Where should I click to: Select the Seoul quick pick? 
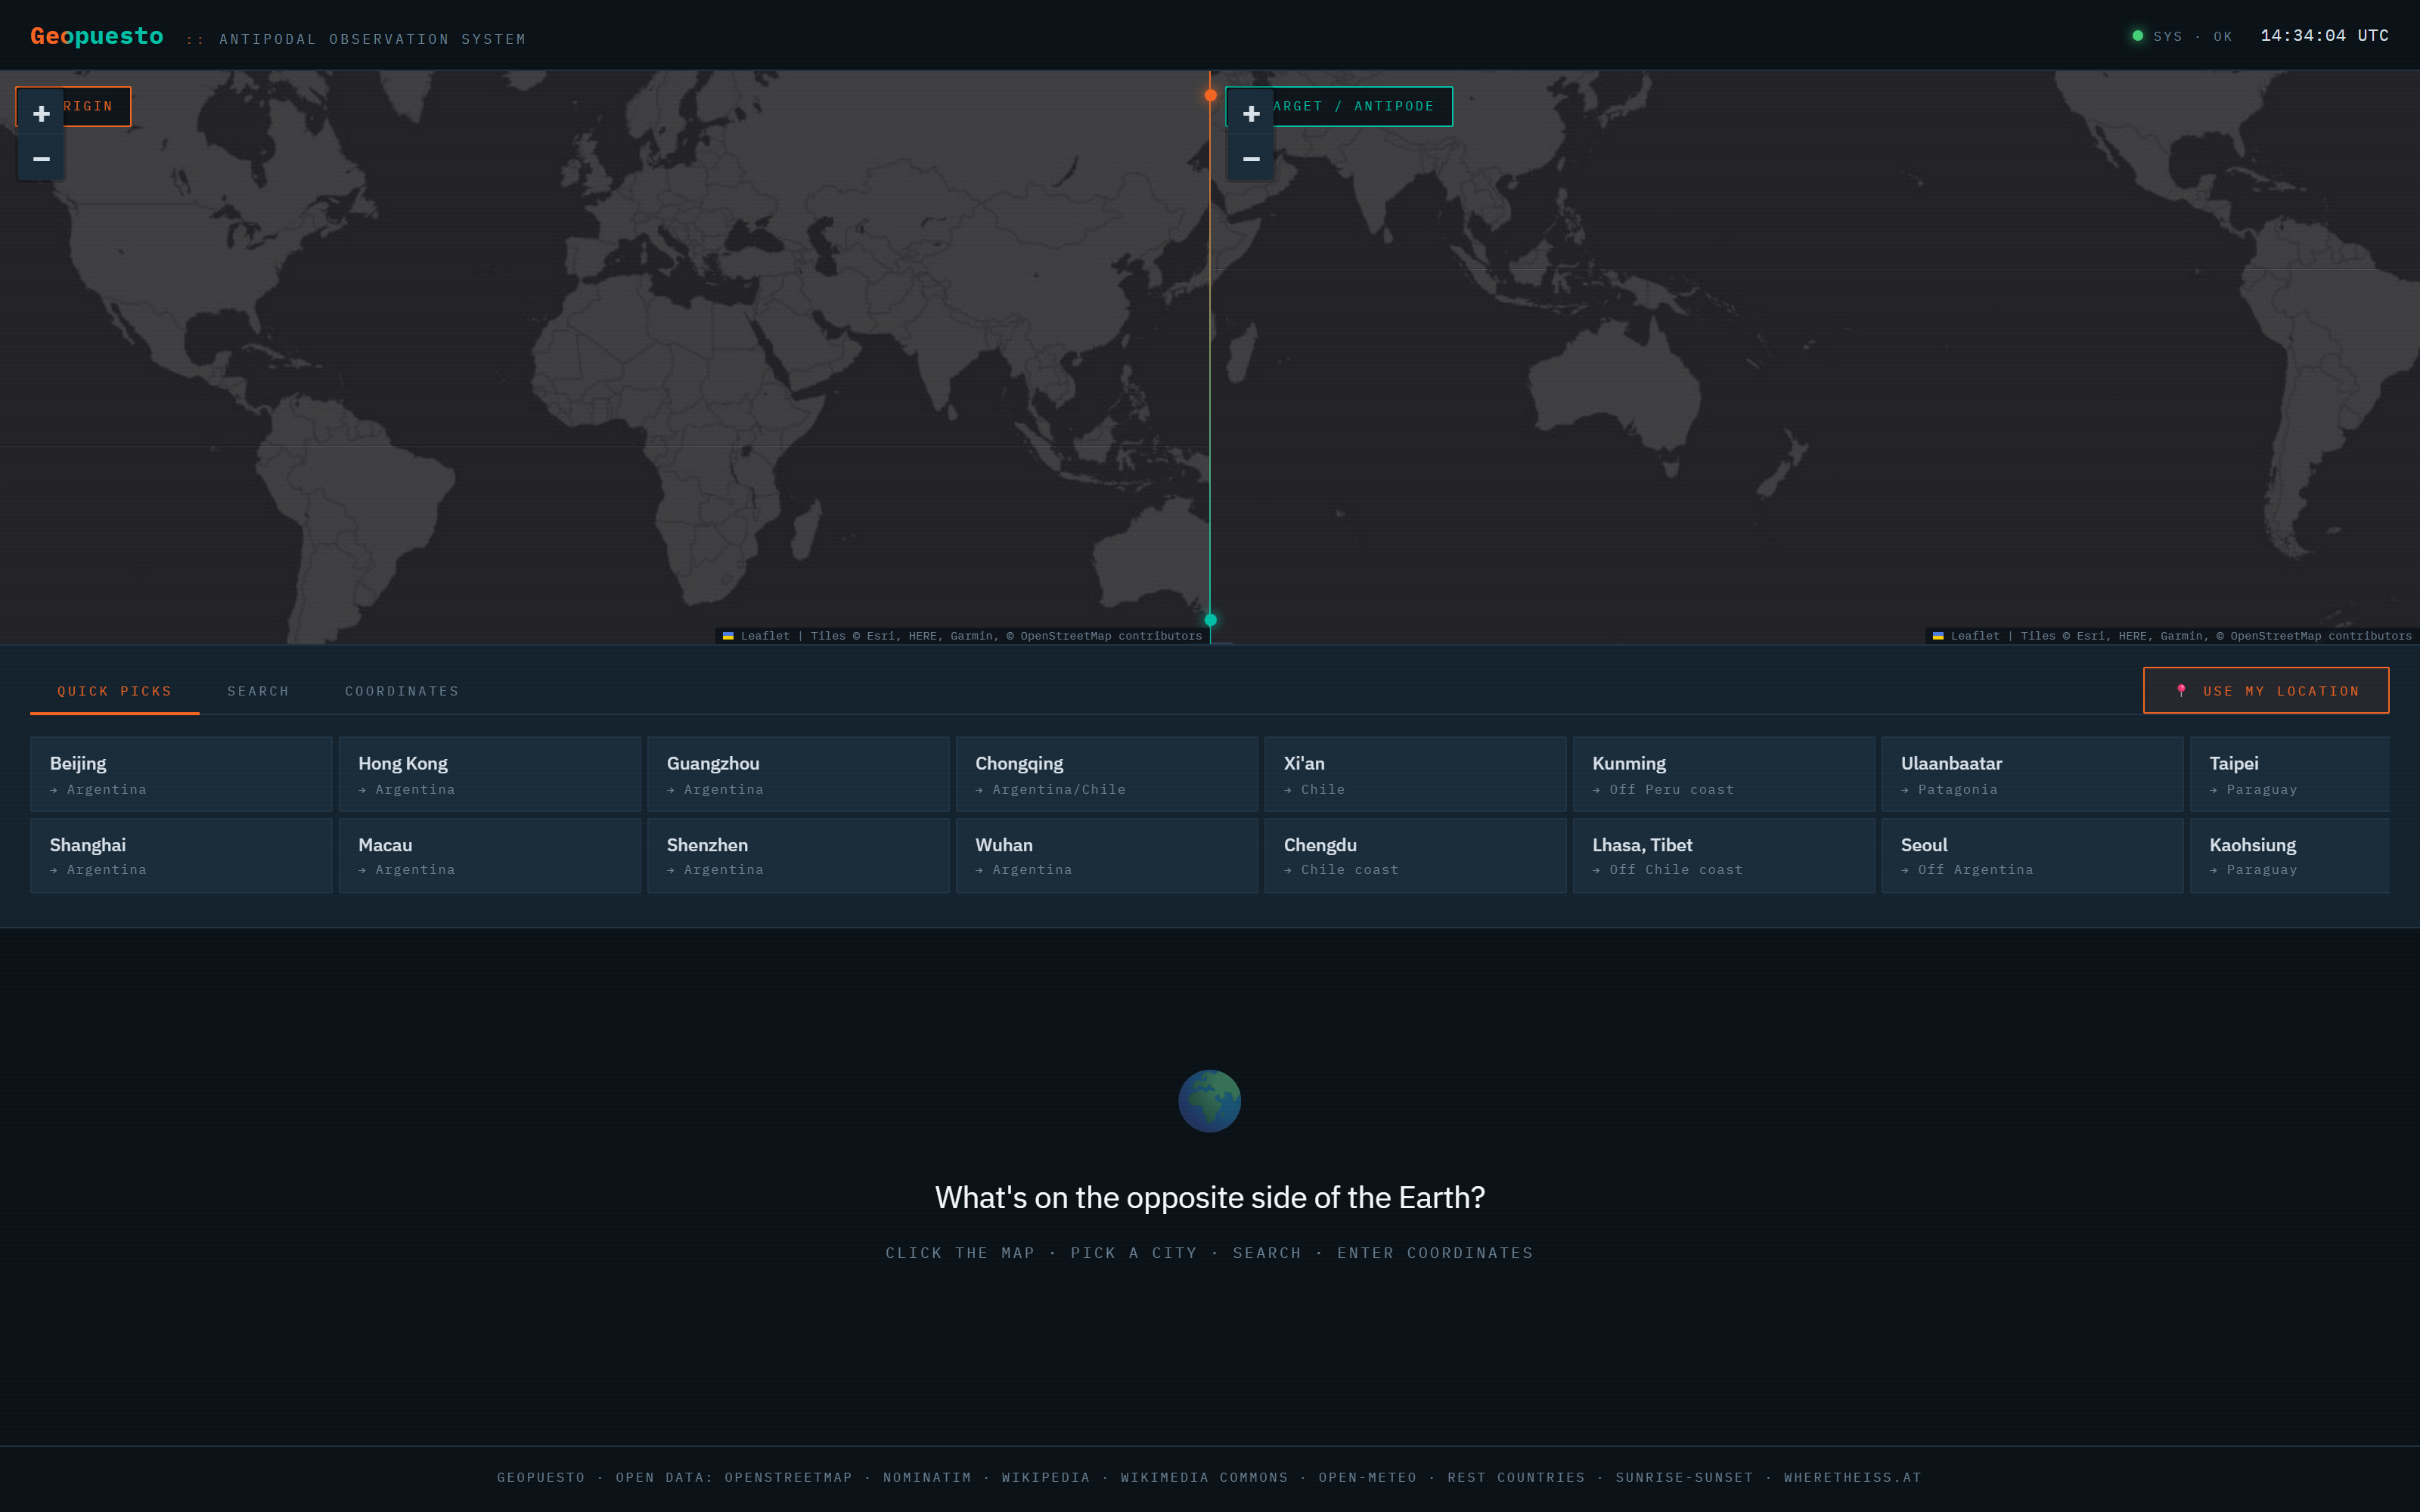click(x=2032, y=856)
